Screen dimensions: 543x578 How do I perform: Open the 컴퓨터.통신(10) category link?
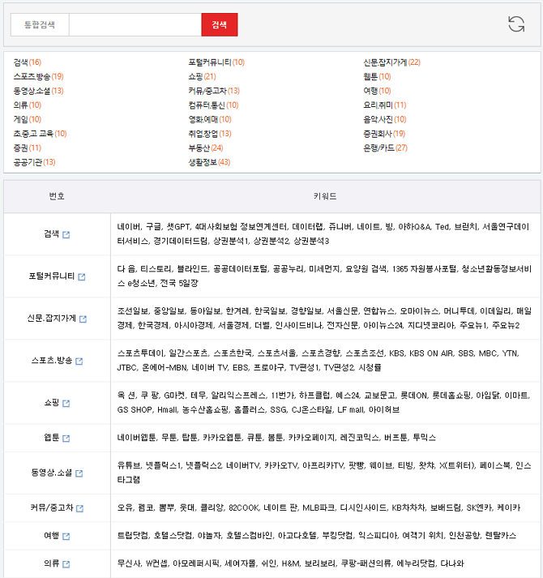coord(213,105)
